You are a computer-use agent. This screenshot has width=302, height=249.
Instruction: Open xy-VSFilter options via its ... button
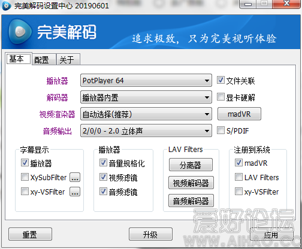pyautogui.click(x=75, y=192)
